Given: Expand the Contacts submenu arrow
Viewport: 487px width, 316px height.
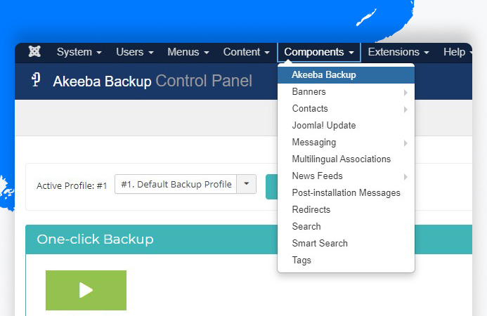Looking at the screenshot, I should click(x=405, y=110).
